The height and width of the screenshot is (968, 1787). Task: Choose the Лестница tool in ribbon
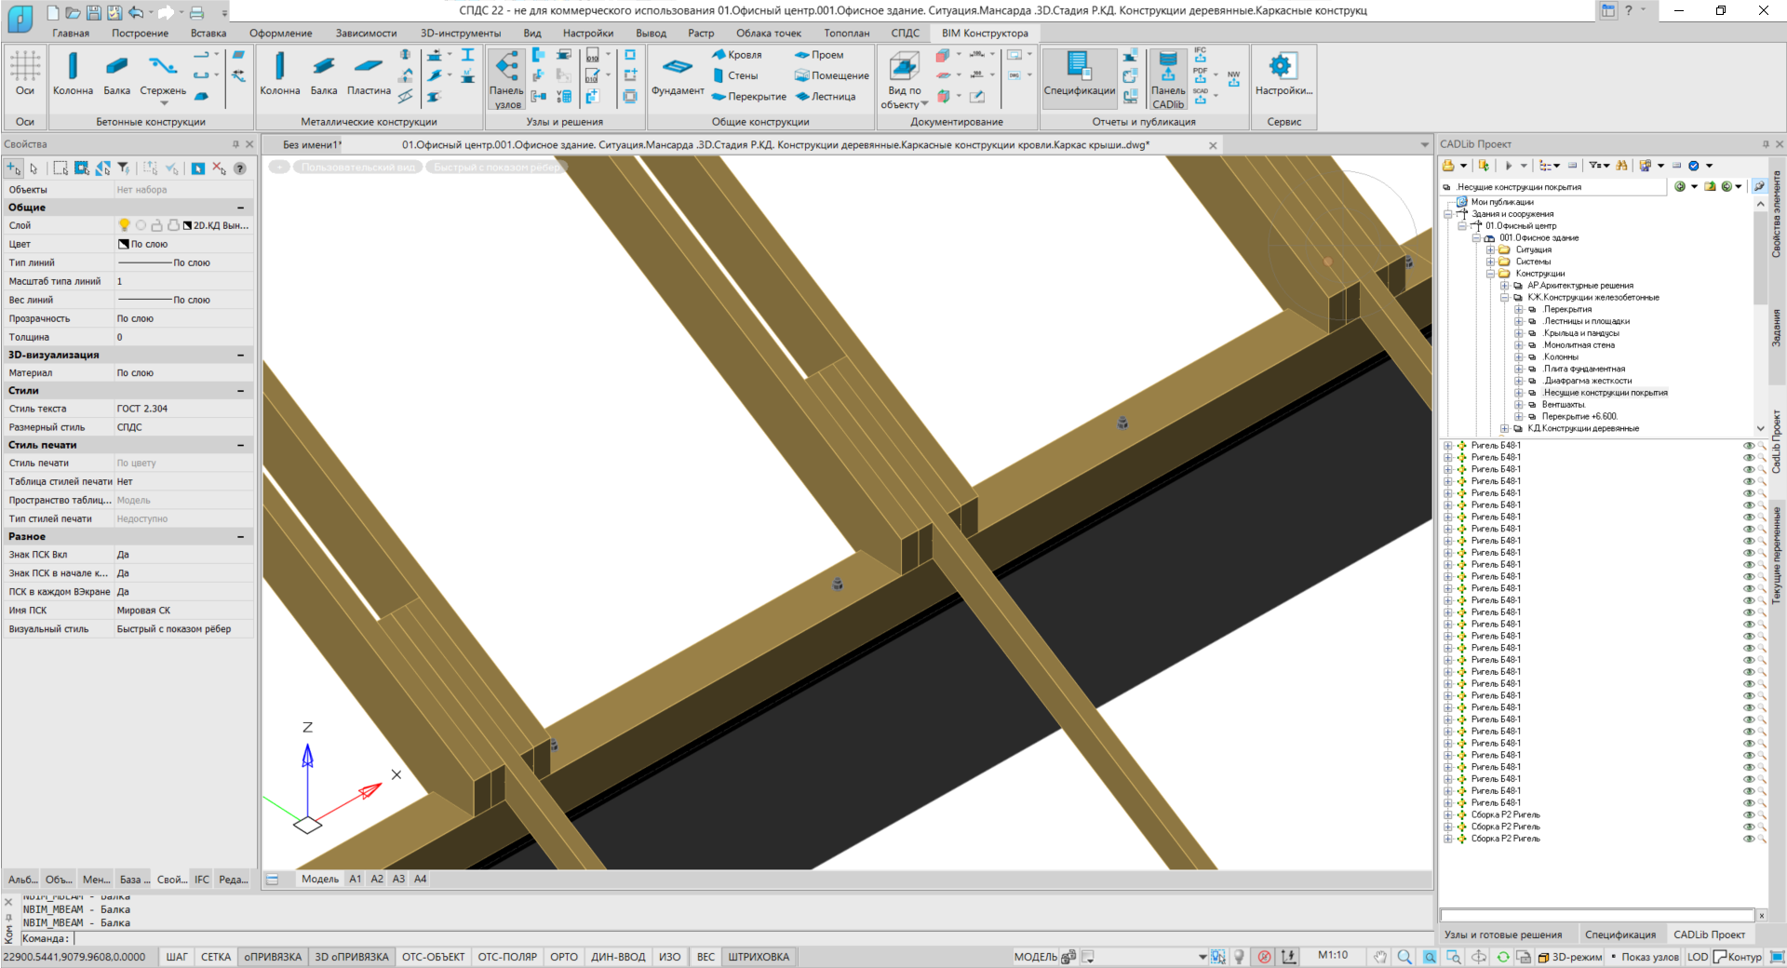tap(825, 97)
